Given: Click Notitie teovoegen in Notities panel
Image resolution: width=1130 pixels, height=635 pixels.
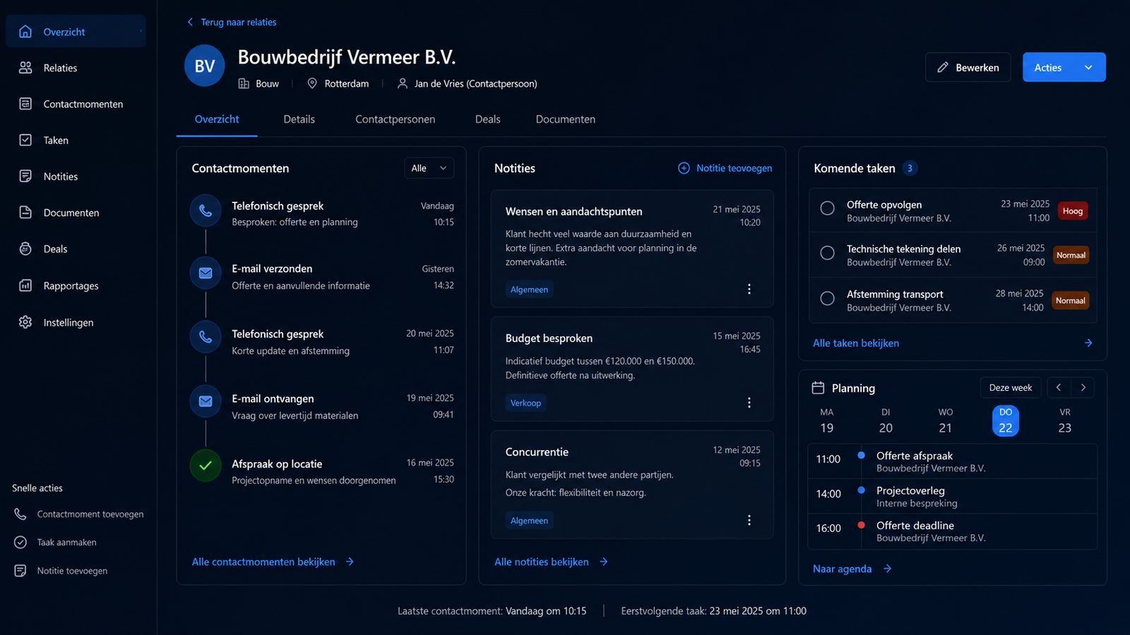Looking at the screenshot, I should tap(725, 168).
